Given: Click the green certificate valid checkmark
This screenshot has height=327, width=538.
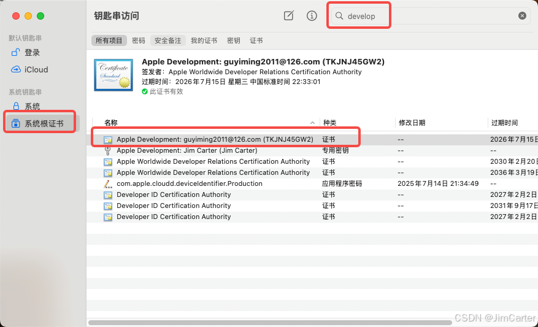Looking at the screenshot, I should tap(145, 91).
